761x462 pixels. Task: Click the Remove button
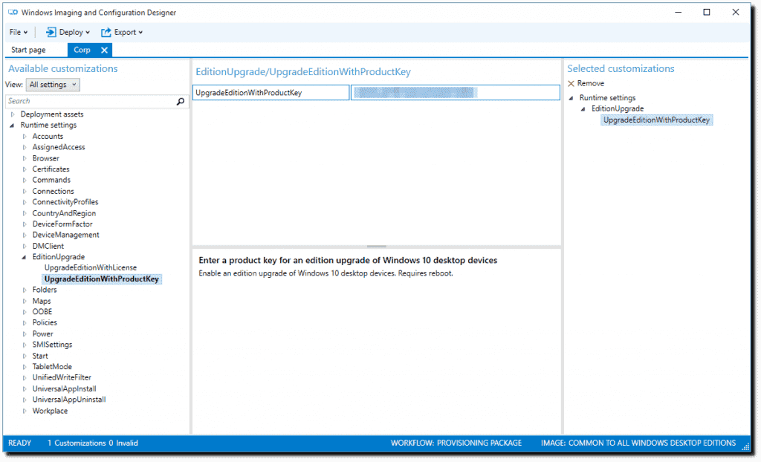tap(586, 83)
